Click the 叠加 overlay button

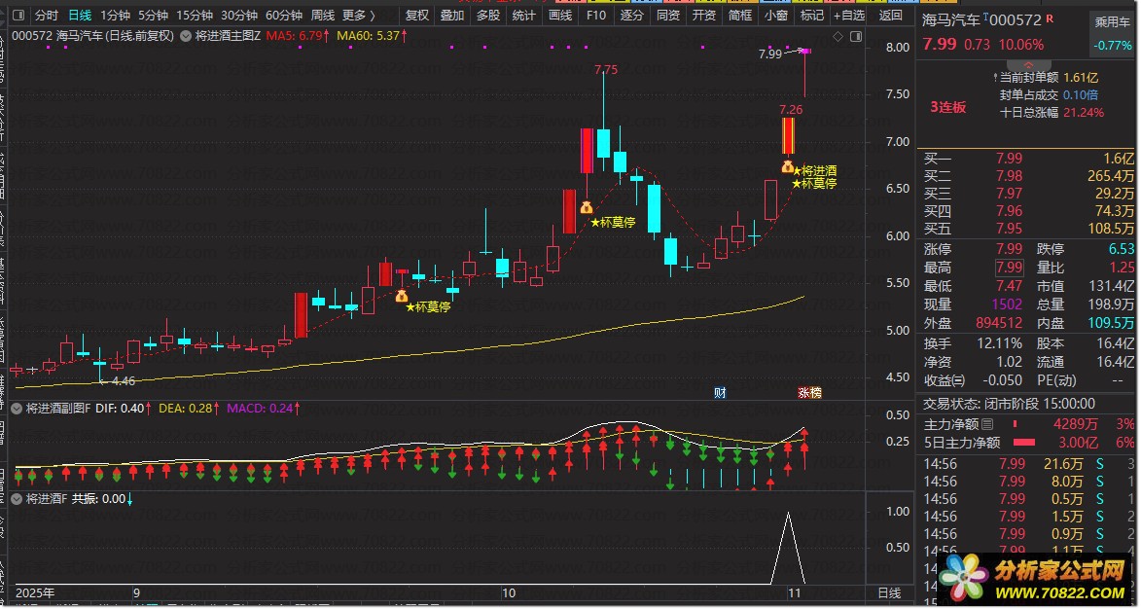452,16
